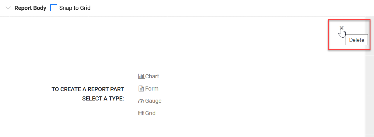The image size is (374, 137).
Task: Select the Gauge dial icon
Action: tap(141, 101)
